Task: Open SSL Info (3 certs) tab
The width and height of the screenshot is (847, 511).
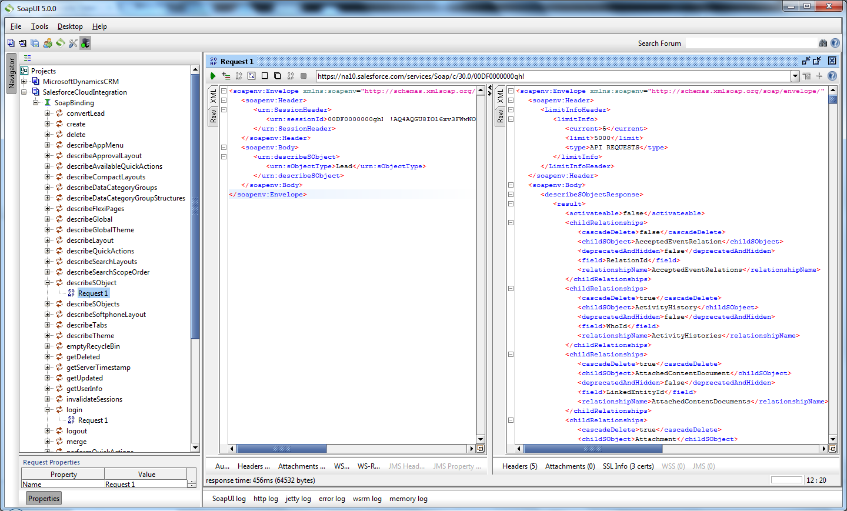Action: point(628,466)
